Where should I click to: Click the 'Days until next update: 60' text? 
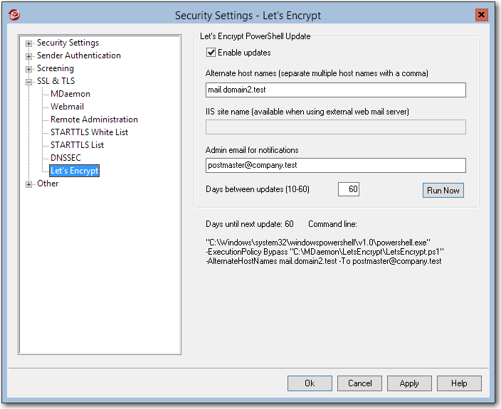(250, 224)
